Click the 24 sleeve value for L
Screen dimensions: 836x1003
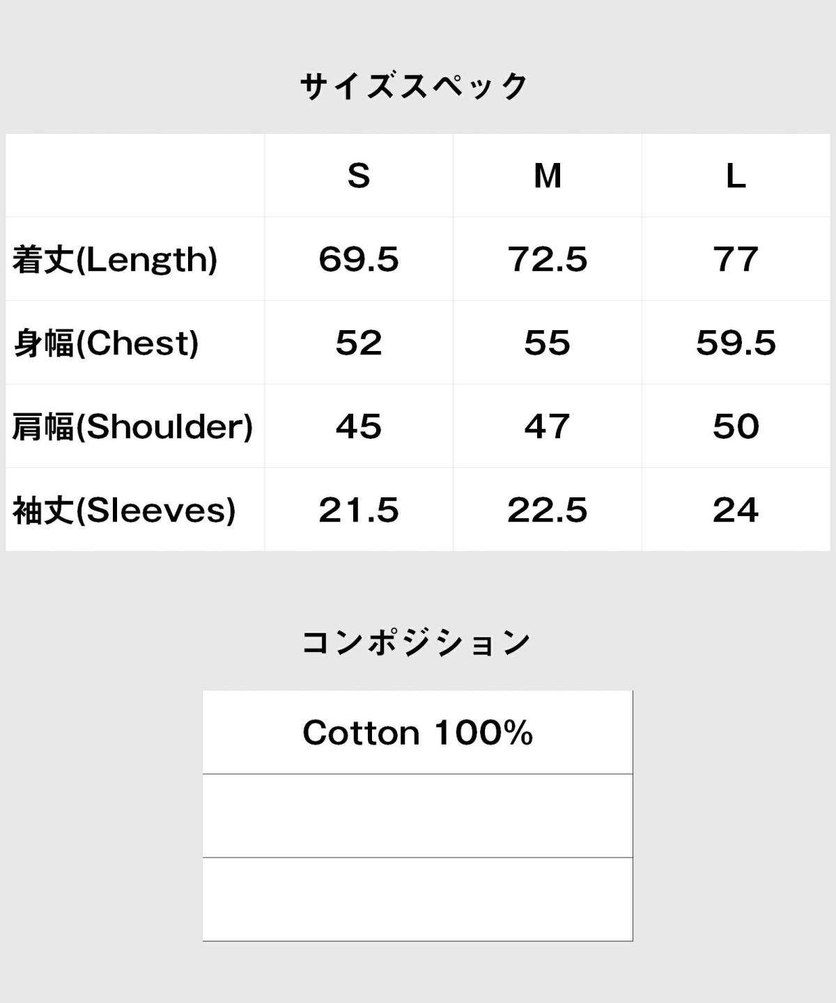tap(736, 511)
